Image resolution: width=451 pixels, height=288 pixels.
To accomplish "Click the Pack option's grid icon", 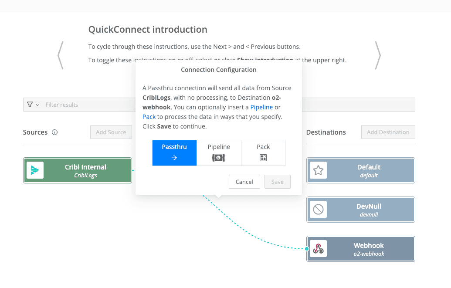I will point(263,158).
